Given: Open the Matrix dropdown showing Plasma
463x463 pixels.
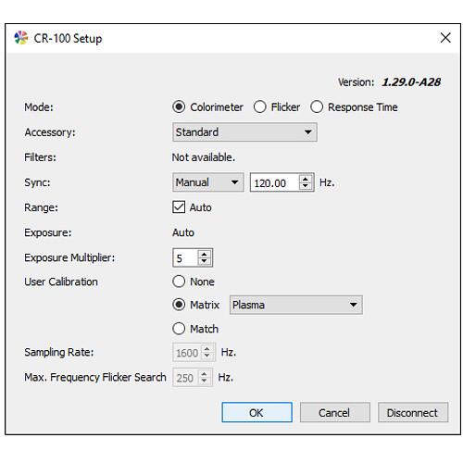Looking at the screenshot, I should tap(296, 305).
